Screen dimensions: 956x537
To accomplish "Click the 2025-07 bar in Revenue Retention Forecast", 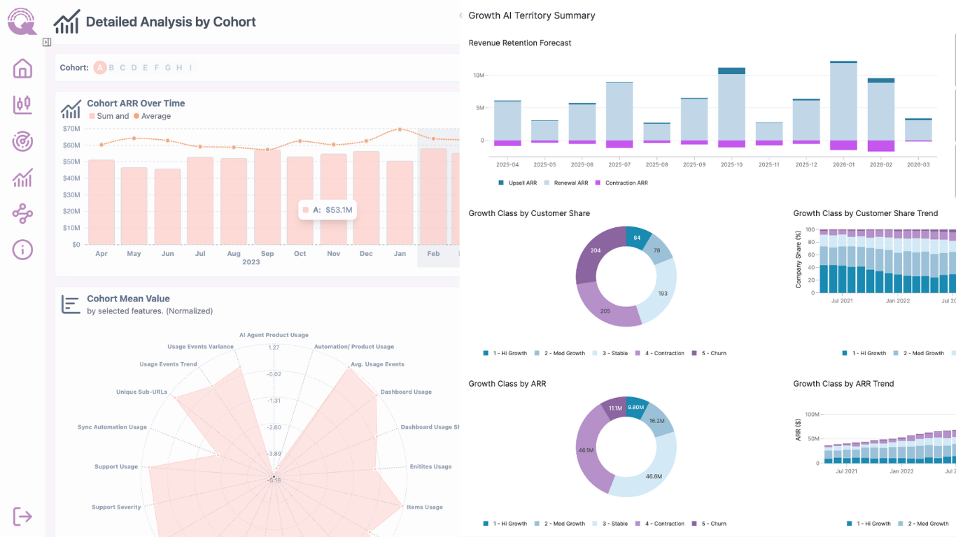I will pyautogui.click(x=619, y=115).
